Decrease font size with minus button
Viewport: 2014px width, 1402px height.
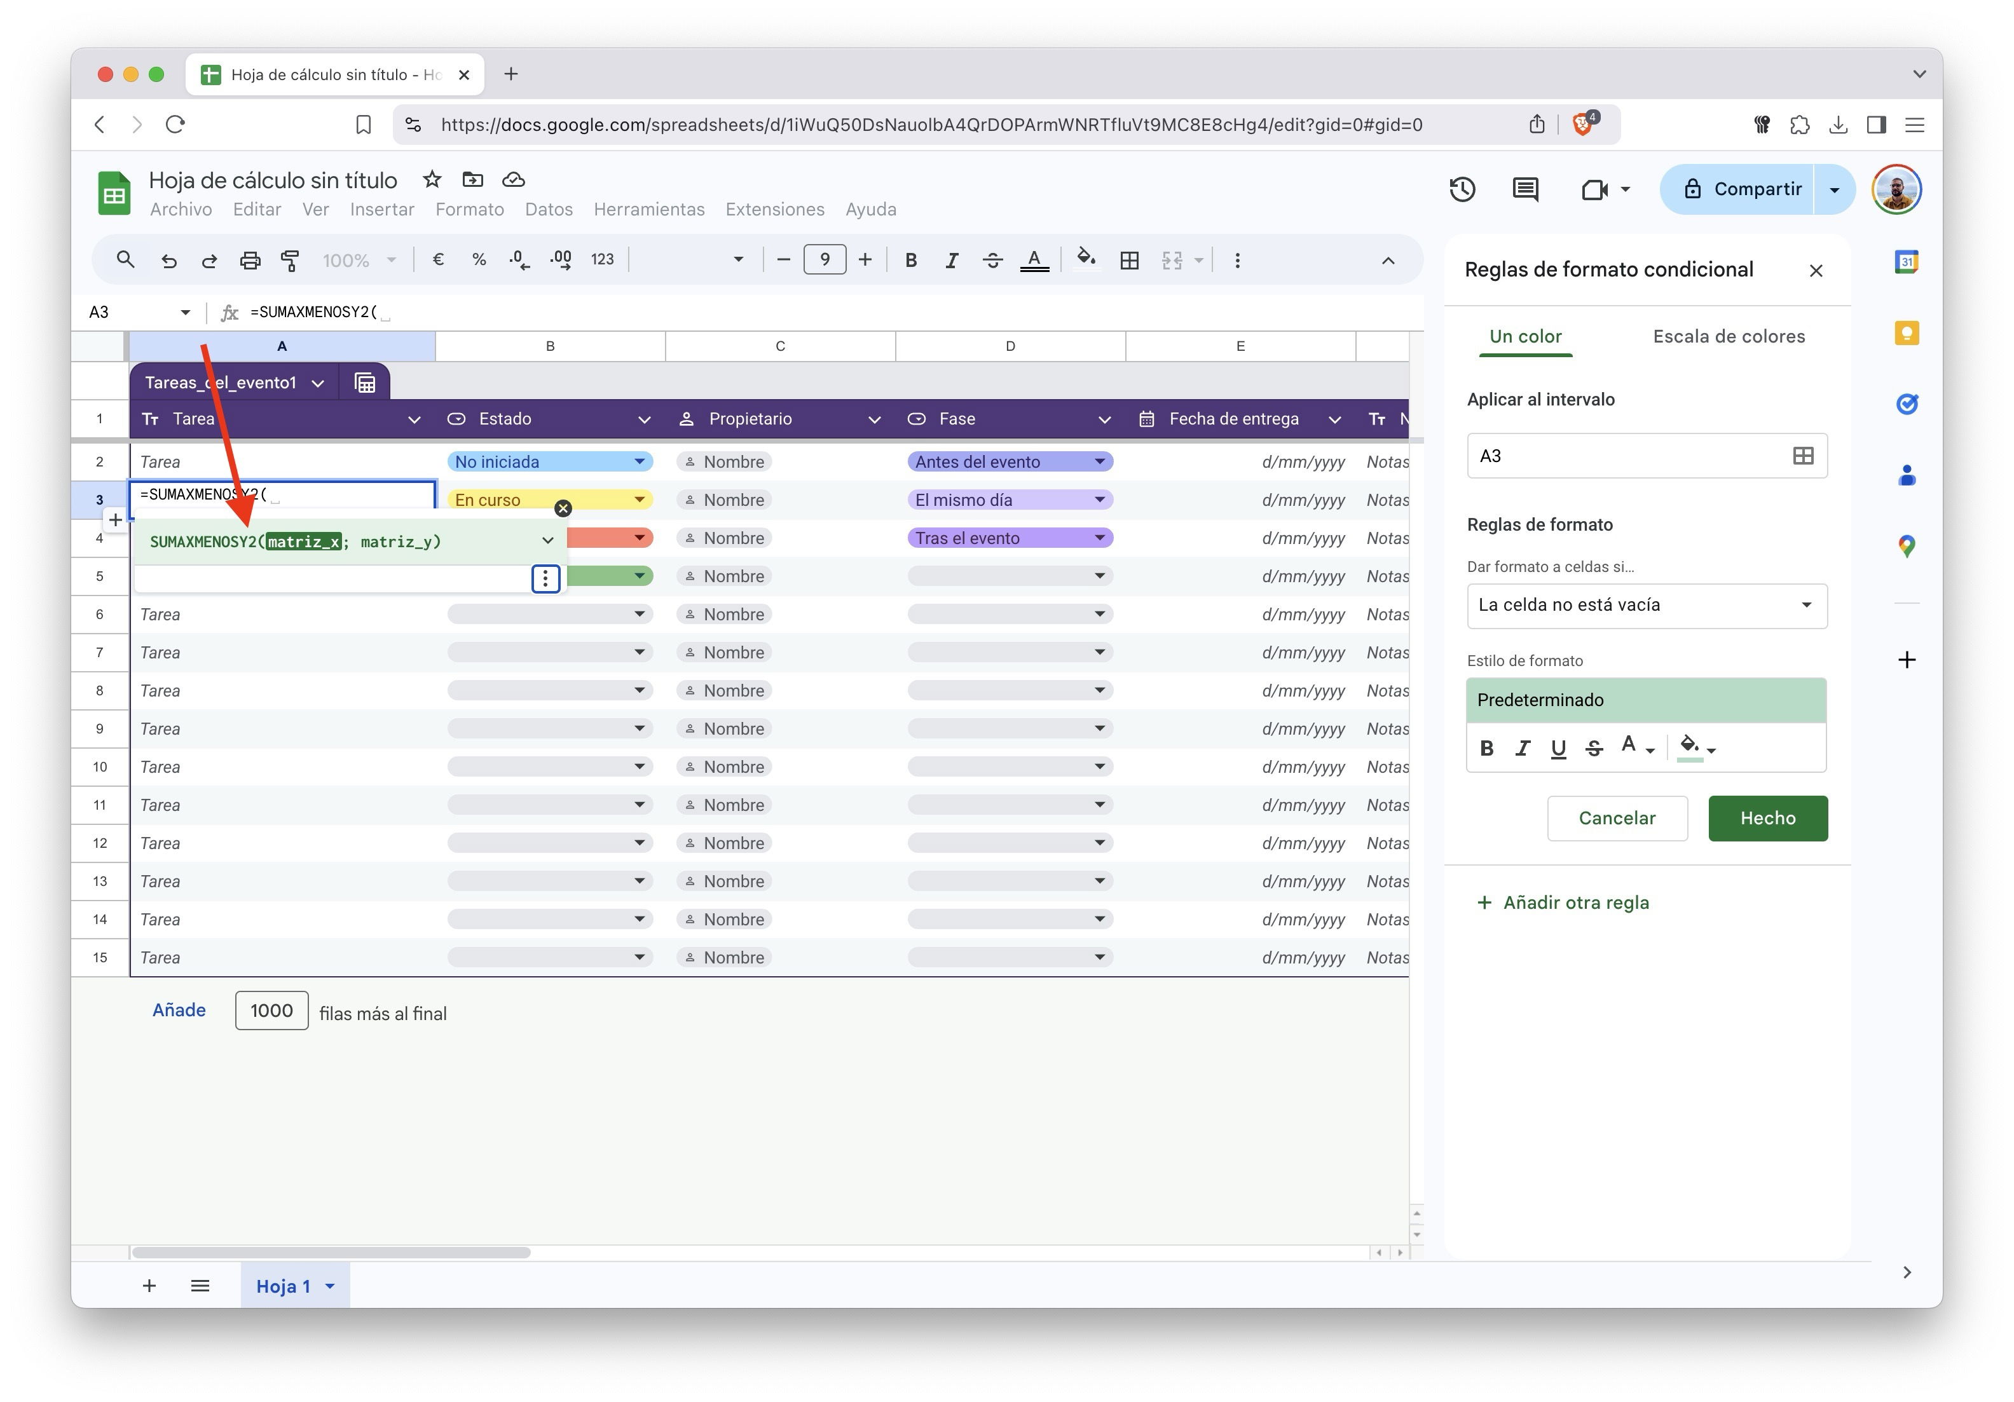point(783,259)
